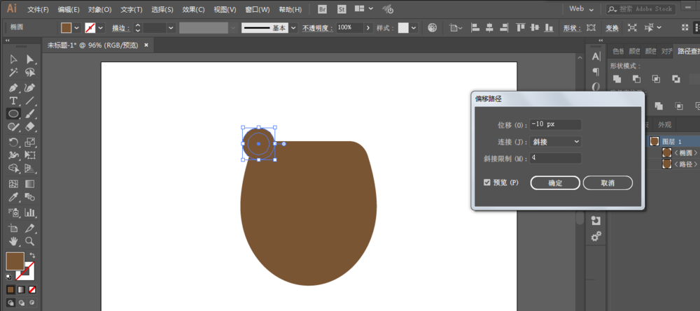Select the Type tool
The height and width of the screenshot is (311, 700).
click(13, 101)
